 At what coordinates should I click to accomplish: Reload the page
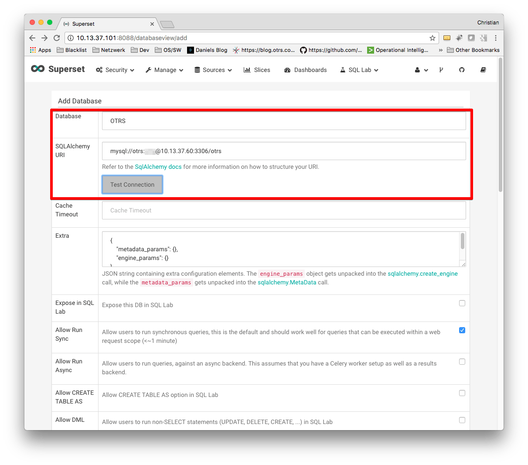coord(57,38)
